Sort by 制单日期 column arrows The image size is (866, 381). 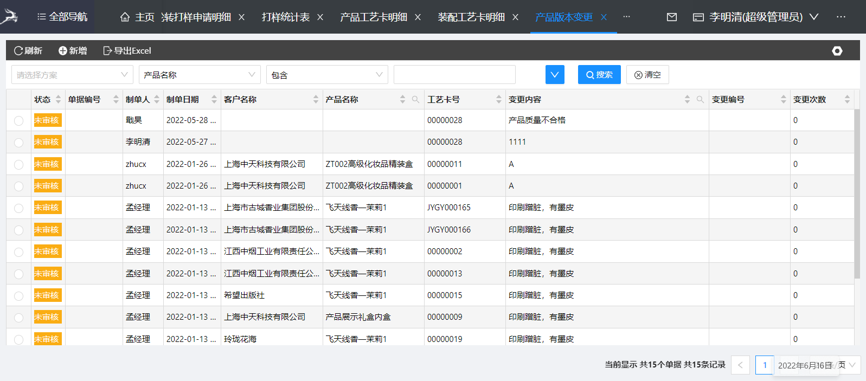pyautogui.click(x=214, y=100)
